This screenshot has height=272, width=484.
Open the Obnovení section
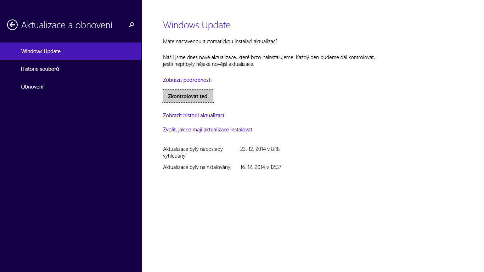click(71, 87)
